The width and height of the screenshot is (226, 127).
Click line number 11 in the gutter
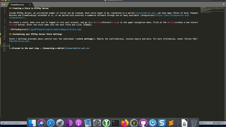coord(4,39)
